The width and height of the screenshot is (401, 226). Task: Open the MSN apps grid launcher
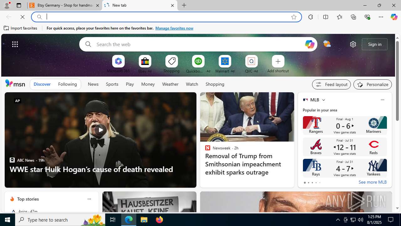[15, 44]
